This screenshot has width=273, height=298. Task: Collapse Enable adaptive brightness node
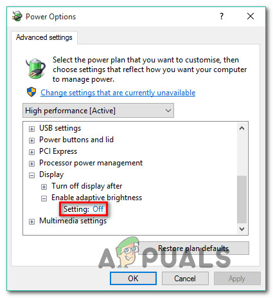click(44, 198)
